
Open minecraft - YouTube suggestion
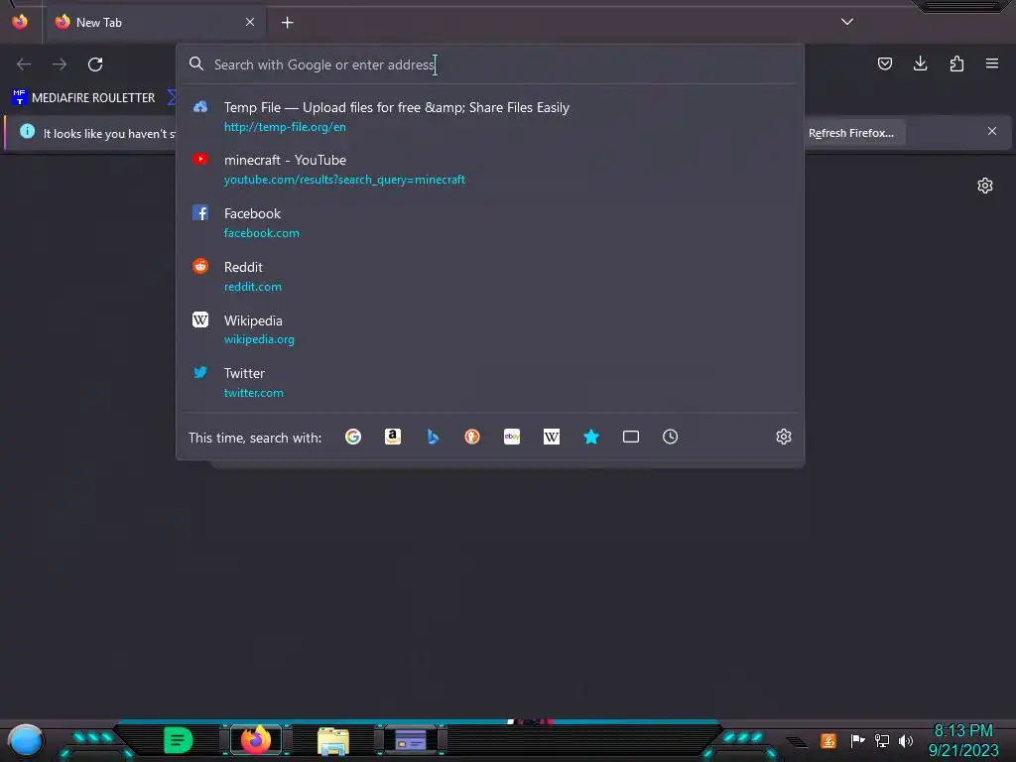[x=490, y=169]
